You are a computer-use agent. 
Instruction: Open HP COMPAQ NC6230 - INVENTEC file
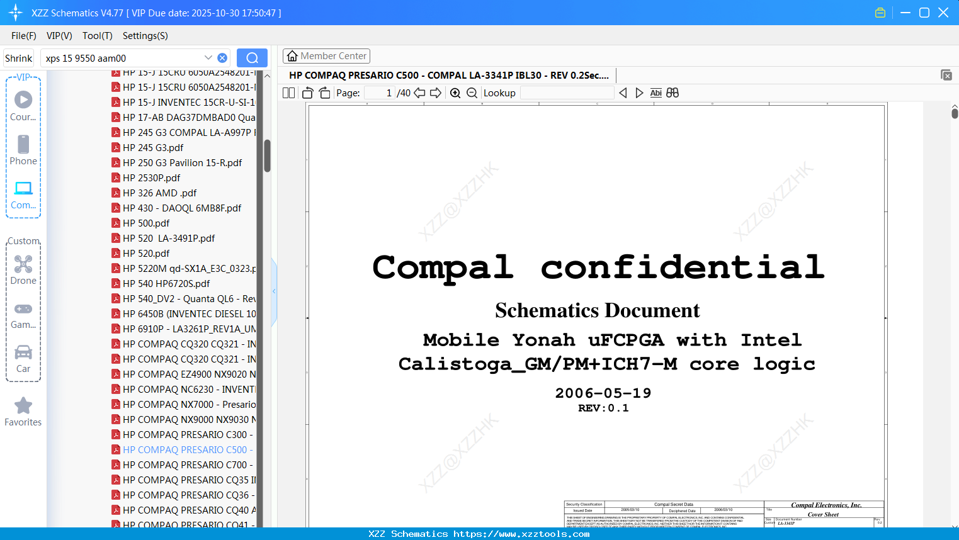184,389
